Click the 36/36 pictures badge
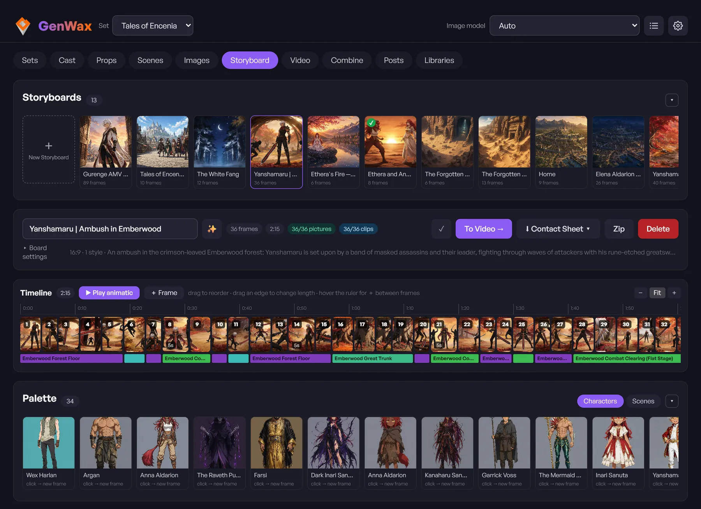Viewport: 701px width, 509px height. click(312, 229)
